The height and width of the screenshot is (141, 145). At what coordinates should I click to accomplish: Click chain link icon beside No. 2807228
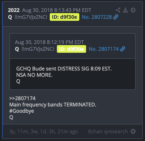[116, 17]
